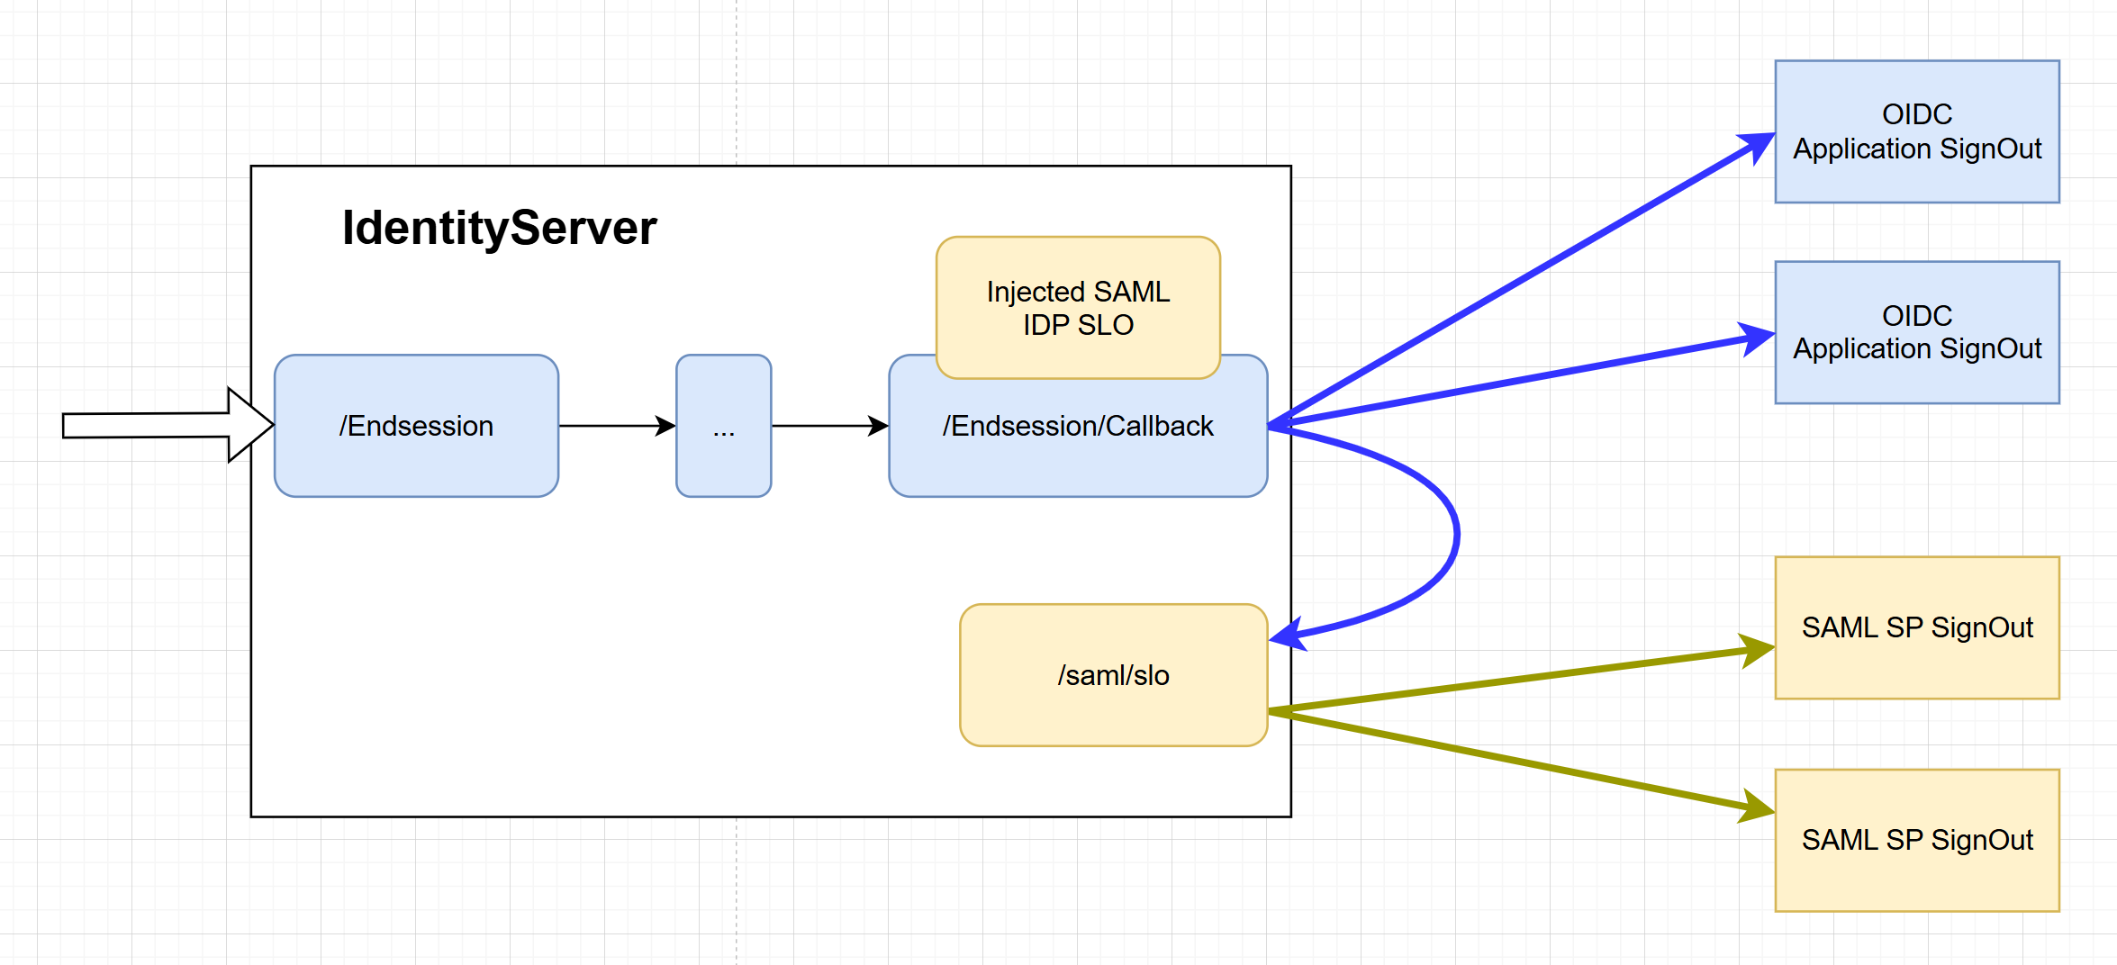Select the /saml/slo yellow node

tap(1114, 674)
